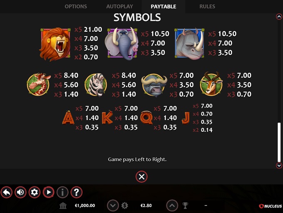Screen dimensions: 283x213
Task: Click the info icon button
Action: pyautogui.click(x=62, y=192)
